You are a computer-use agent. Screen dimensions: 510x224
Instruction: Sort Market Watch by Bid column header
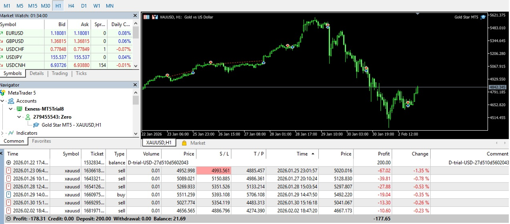pyautogui.click(x=56, y=24)
